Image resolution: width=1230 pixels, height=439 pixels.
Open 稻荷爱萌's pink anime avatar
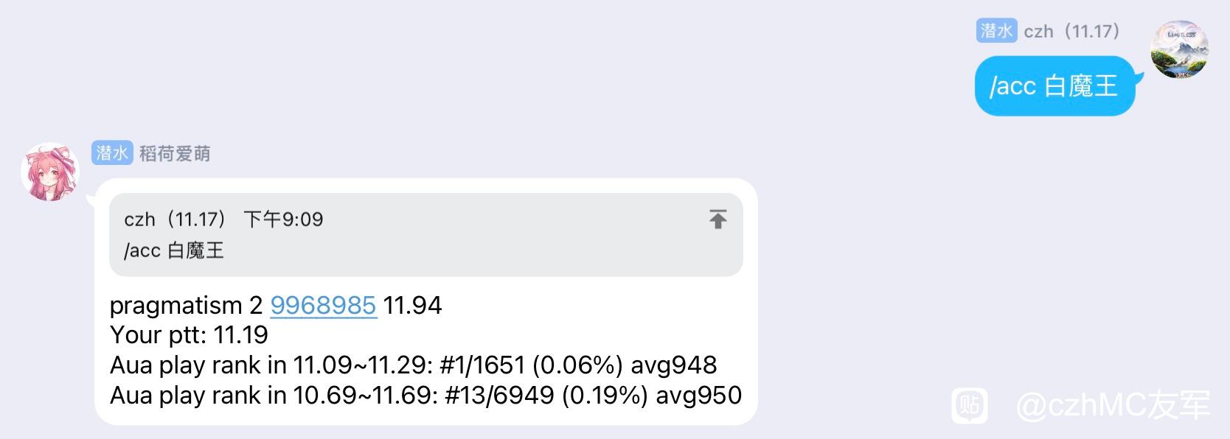click(x=50, y=172)
